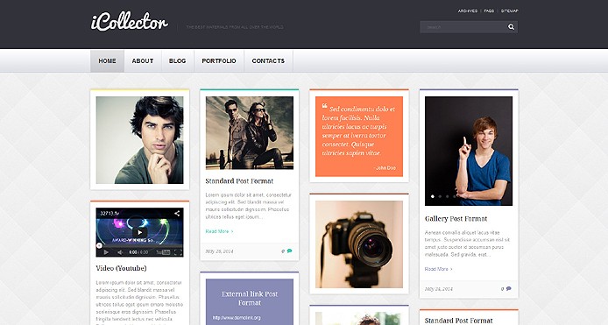Image resolution: width=608 pixels, height=325 pixels.
Task: Click gallery image of man in blue shirt
Action: [x=469, y=151]
